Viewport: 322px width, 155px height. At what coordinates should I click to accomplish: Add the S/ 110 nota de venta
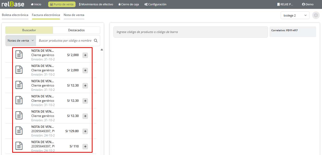(85, 146)
